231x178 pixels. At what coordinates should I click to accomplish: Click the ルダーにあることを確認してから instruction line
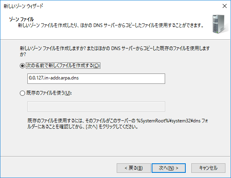pos(83,127)
